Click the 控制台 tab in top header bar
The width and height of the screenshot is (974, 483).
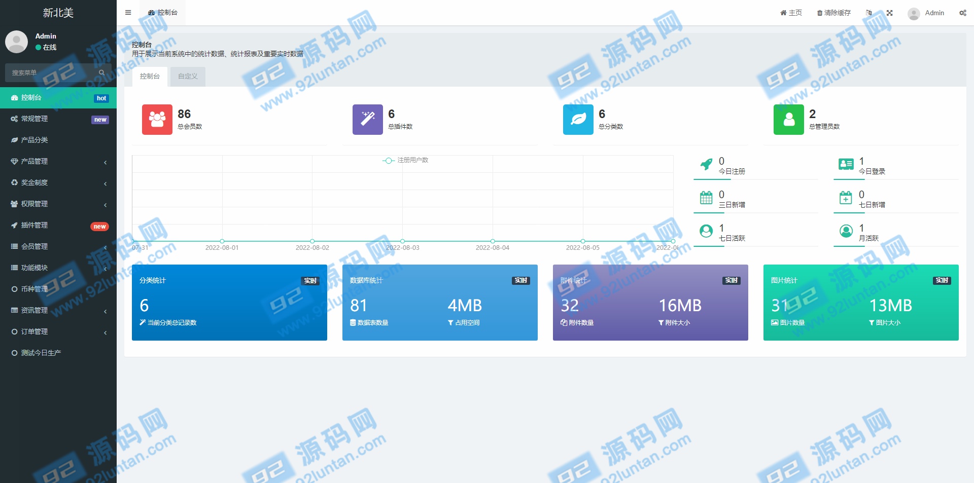163,13
